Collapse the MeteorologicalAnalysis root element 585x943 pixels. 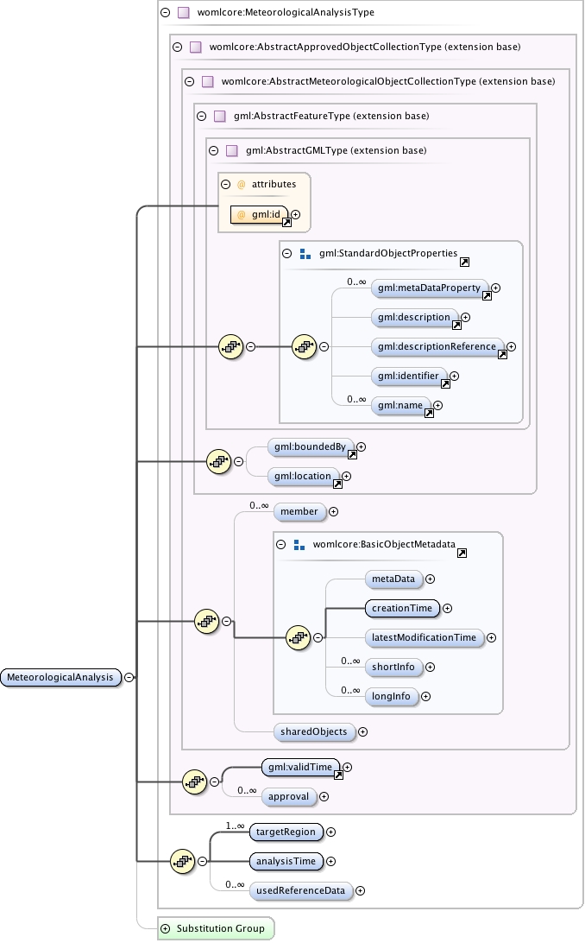click(129, 677)
